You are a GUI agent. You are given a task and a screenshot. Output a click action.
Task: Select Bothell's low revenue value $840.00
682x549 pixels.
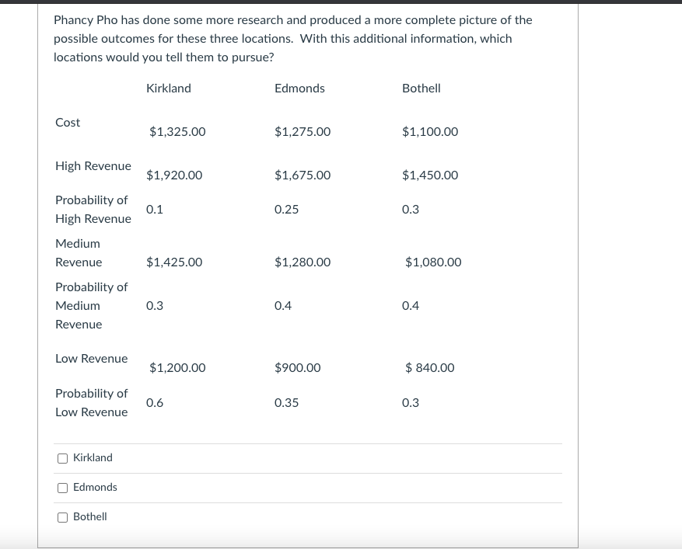(x=429, y=367)
